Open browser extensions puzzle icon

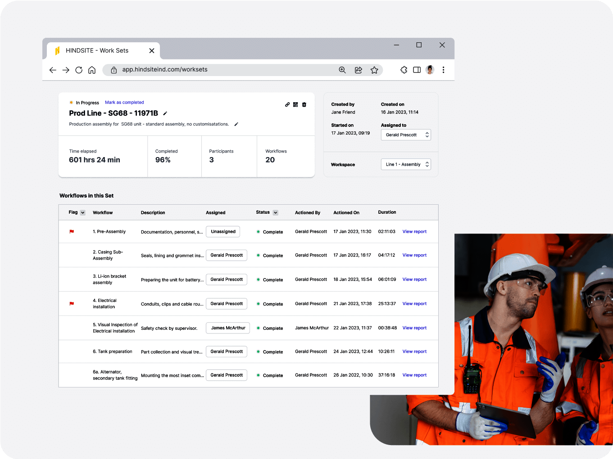(x=404, y=70)
